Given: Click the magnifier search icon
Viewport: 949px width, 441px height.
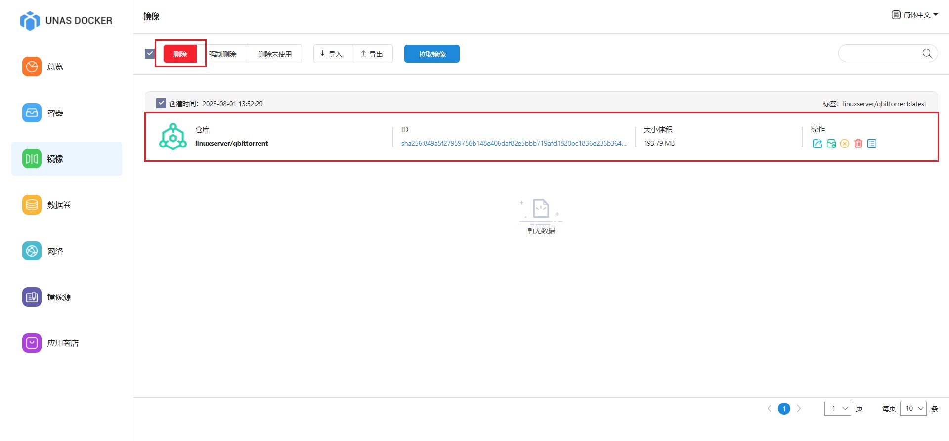Looking at the screenshot, I should (927, 53).
